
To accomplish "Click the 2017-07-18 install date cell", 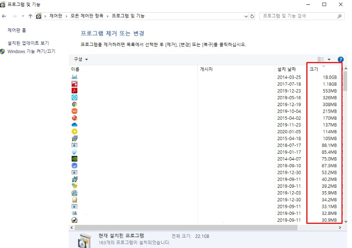I will pyautogui.click(x=289, y=84).
